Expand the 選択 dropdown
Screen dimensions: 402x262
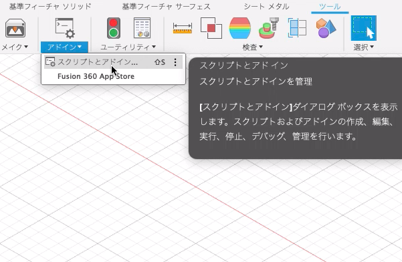364,47
